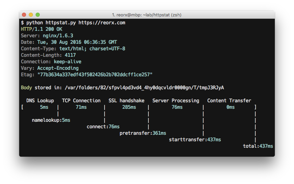This screenshot has width=294, height=184.
Task: Select the Date header 'Tue, 30 Aug 2016 06:36:35 GMT'
Action: point(77,42)
